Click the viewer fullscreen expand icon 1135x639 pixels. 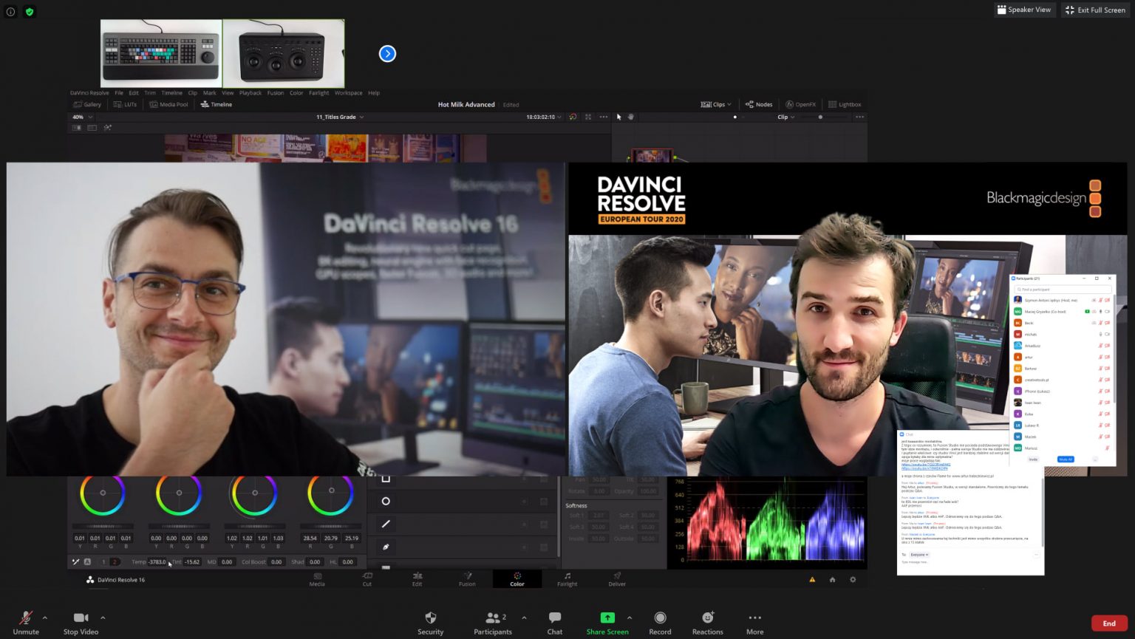click(588, 117)
